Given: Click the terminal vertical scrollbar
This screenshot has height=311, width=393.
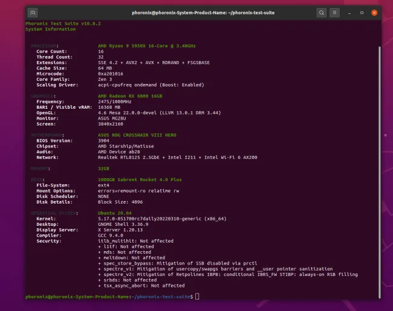Looking at the screenshot, I should pos(380,172).
